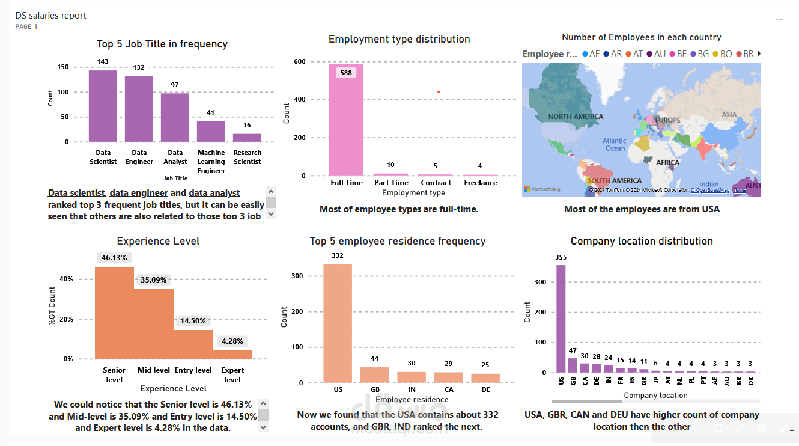Click the Company location chart horizontal scrollbar

586,401
